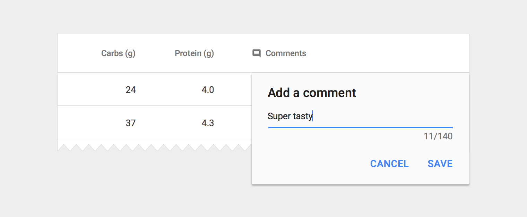Click the word "tasty" in comment field
The height and width of the screenshot is (217, 527).
[303, 116]
